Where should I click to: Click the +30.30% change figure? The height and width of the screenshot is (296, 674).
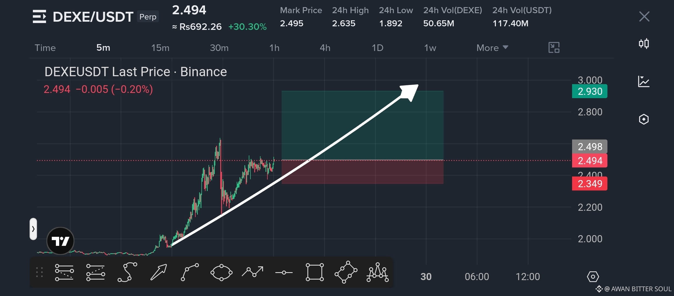pos(247,27)
